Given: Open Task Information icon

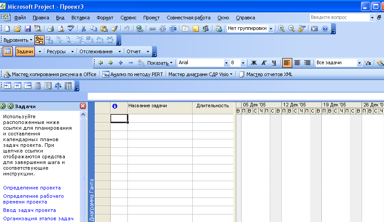Looking at the screenshot, I should click(186, 29).
